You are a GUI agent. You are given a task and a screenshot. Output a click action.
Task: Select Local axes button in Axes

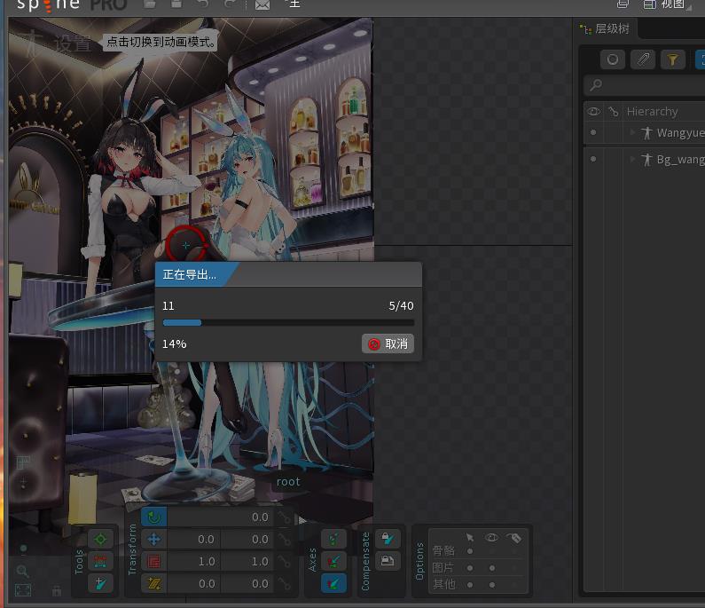coord(333,539)
